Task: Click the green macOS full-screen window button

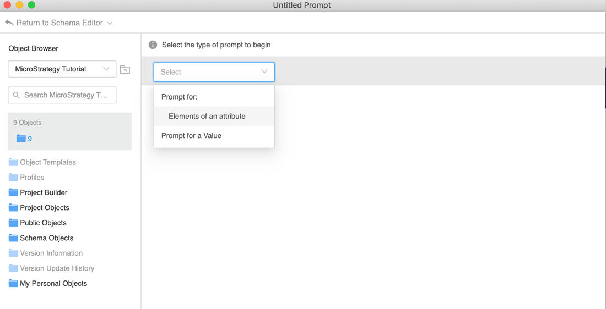Action: point(31,5)
